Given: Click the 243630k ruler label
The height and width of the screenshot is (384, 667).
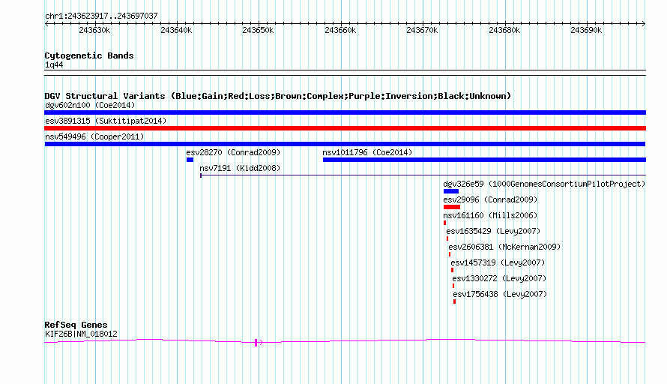Looking at the screenshot, I should [x=94, y=30].
